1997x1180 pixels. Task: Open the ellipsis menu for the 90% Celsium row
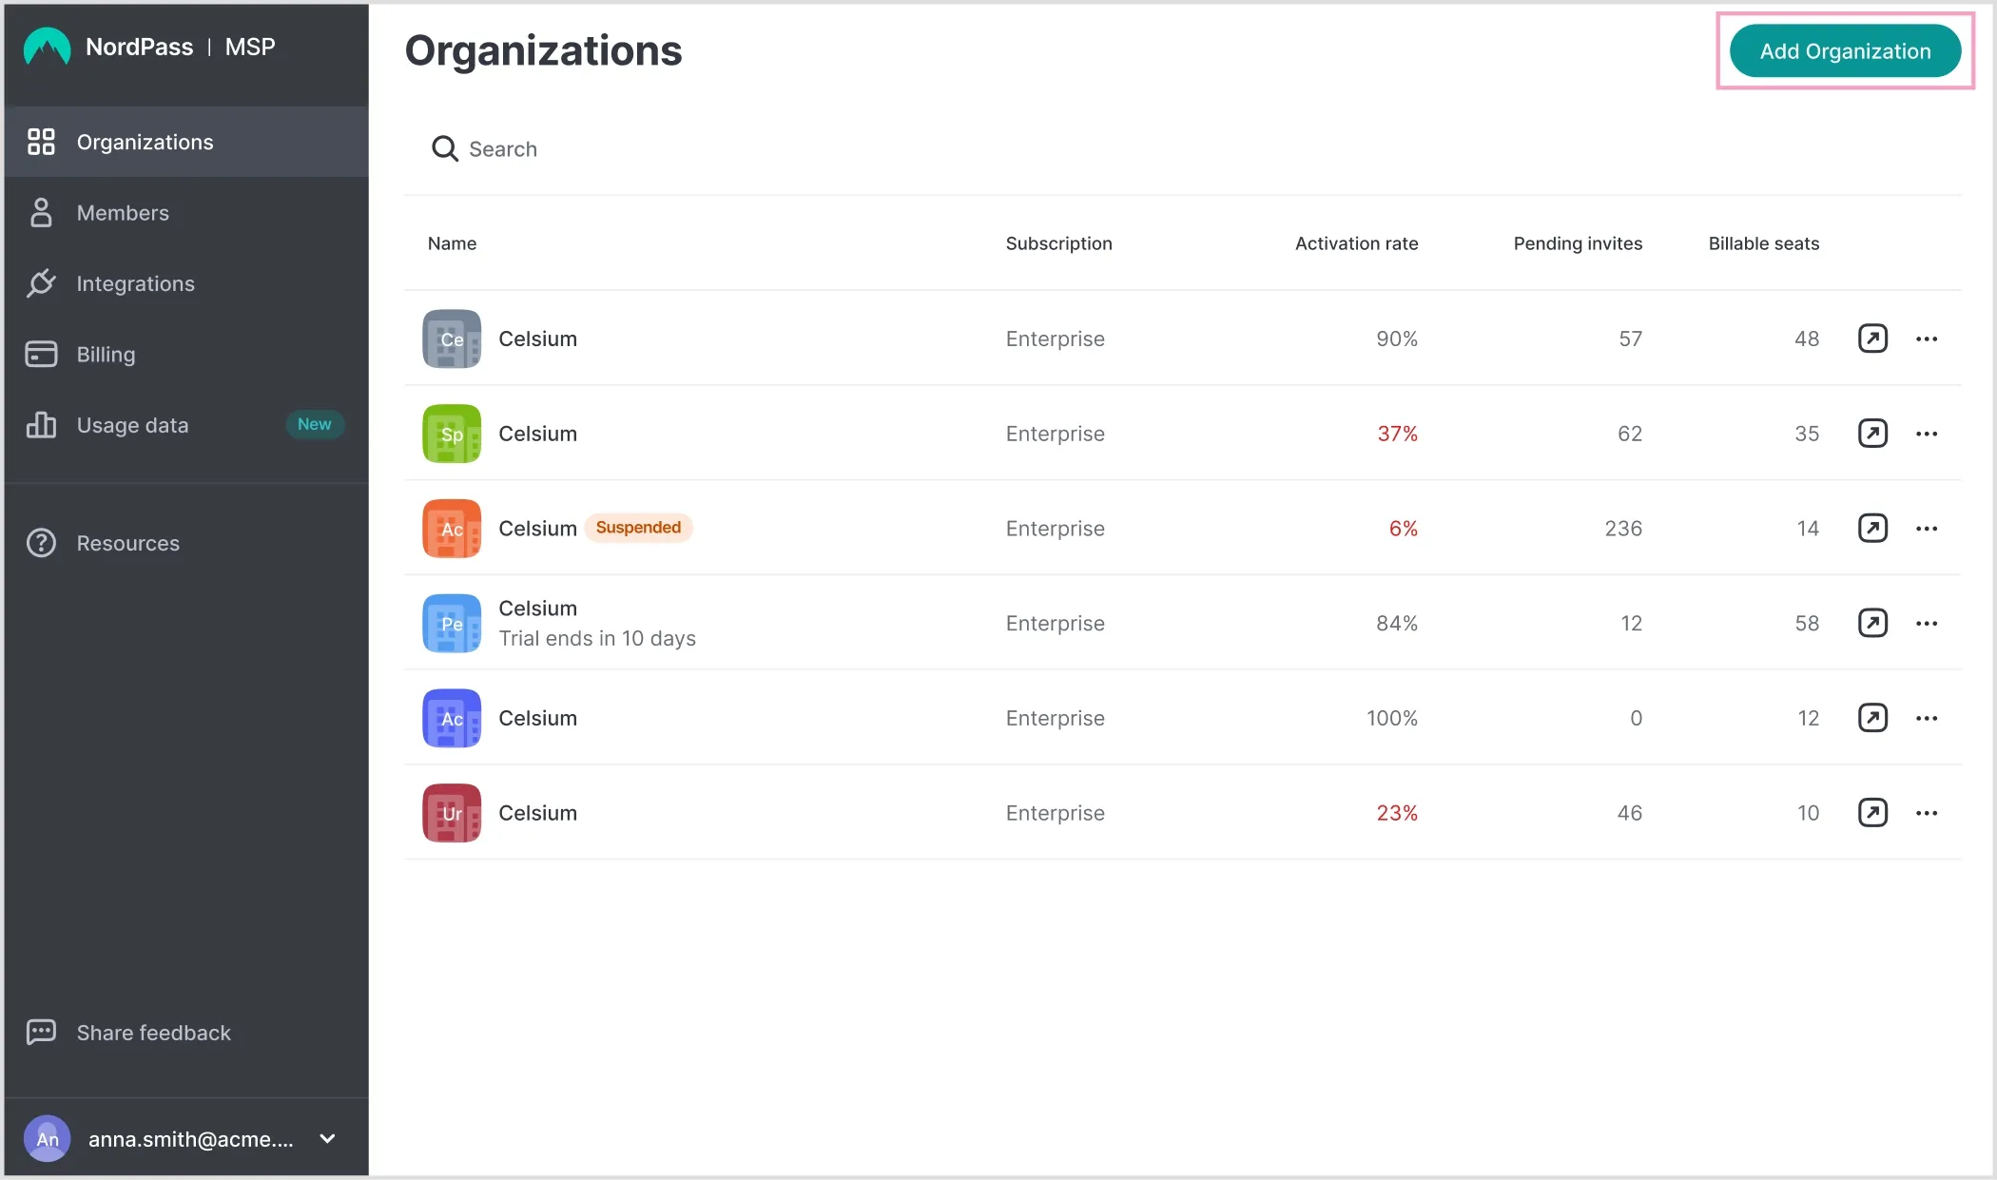[1927, 339]
